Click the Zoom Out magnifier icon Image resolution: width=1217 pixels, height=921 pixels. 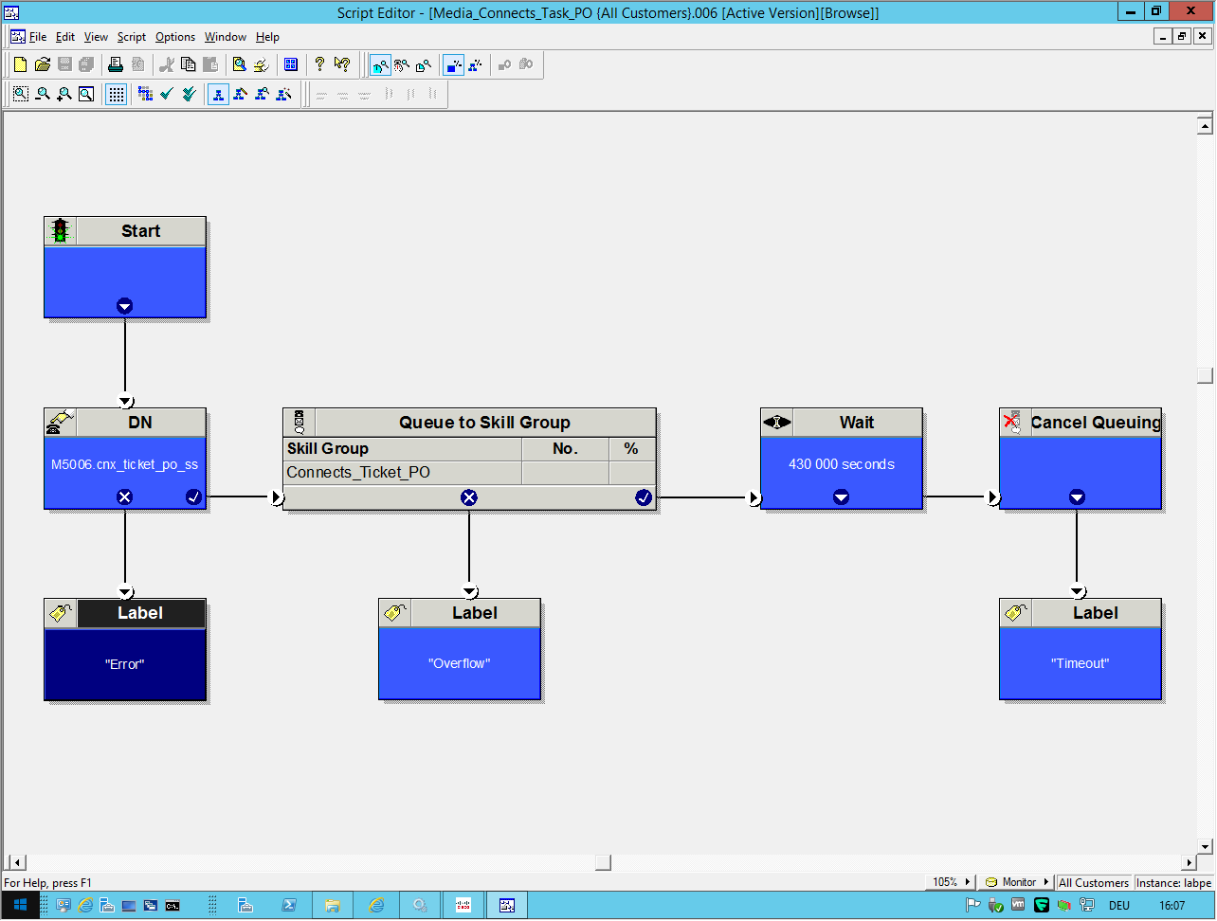pyautogui.click(x=43, y=94)
